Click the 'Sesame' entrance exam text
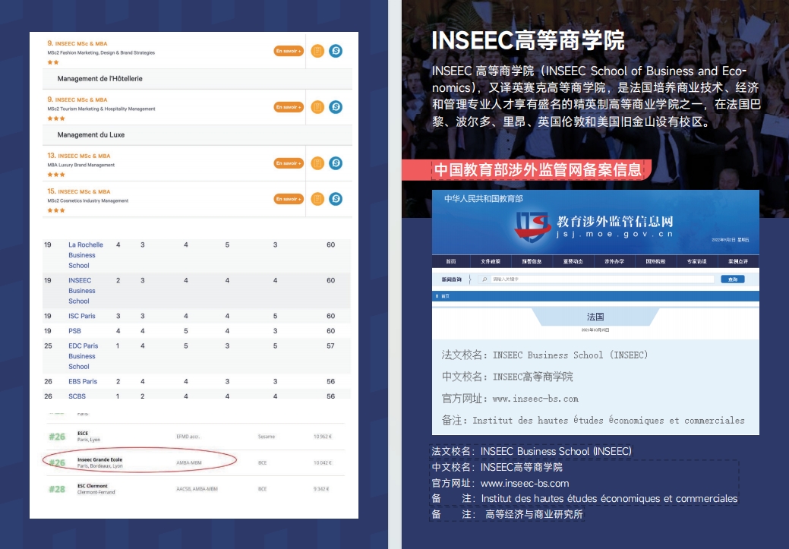This screenshot has height=549, width=789. coord(267,437)
